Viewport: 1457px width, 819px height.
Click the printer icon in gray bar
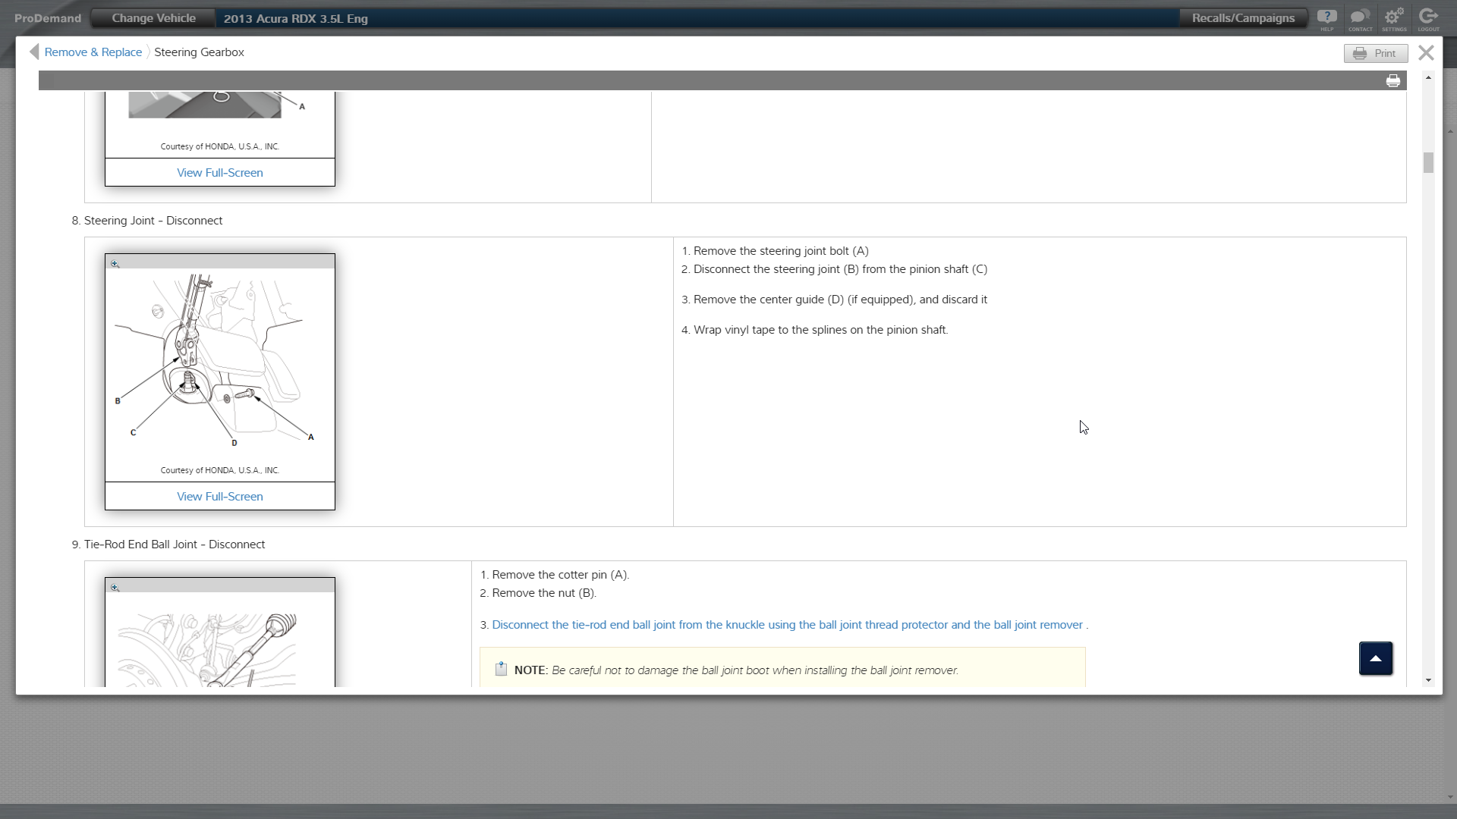coord(1393,81)
